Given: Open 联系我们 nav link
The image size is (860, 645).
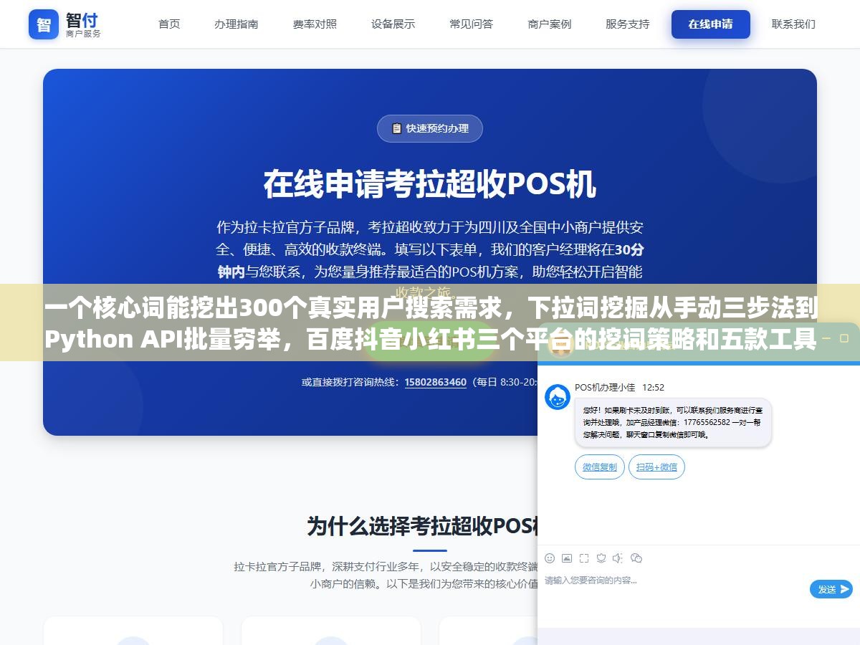Looking at the screenshot, I should click(x=793, y=24).
